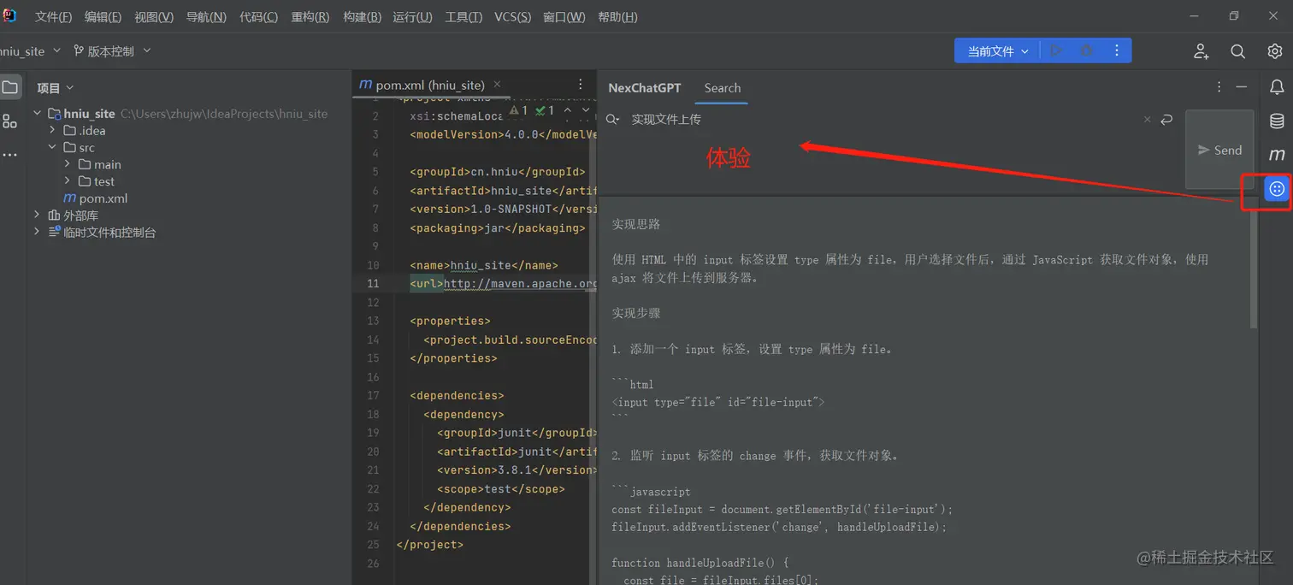The height and width of the screenshot is (585, 1293).
Task: Collapse the hniu_site root folder
Action: point(38,113)
